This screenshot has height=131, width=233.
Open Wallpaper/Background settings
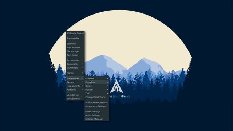(97, 103)
